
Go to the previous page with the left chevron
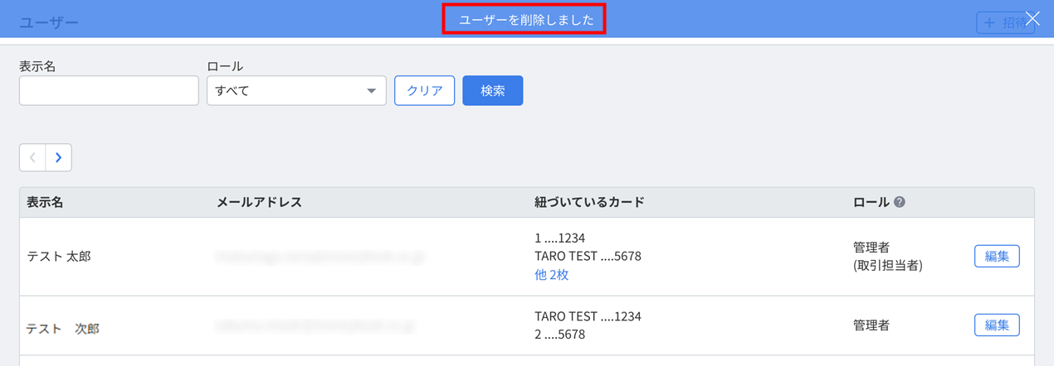[x=32, y=157]
